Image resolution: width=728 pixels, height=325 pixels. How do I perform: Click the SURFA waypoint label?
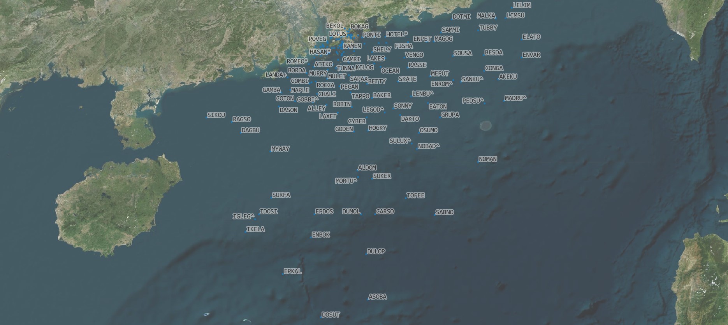tap(281, 195)
